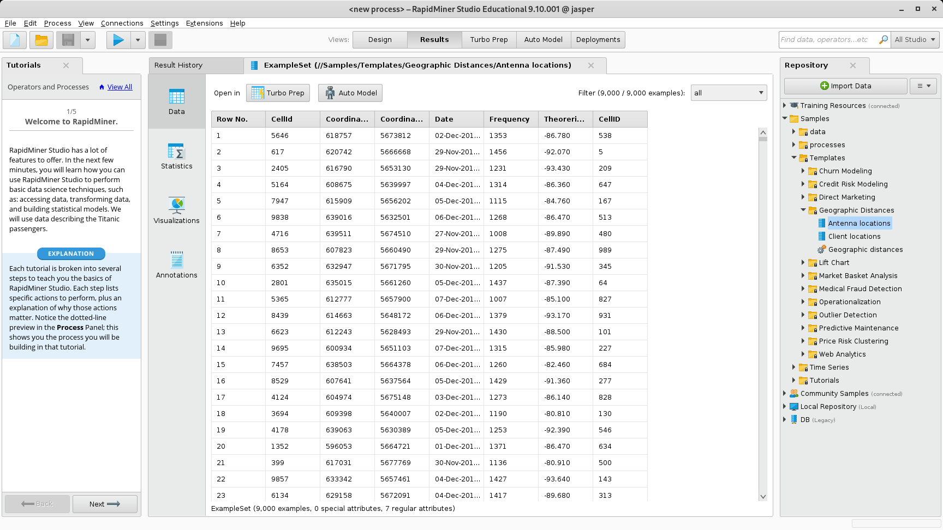Save the current process
943x530 pixels.
pos(67,40)
